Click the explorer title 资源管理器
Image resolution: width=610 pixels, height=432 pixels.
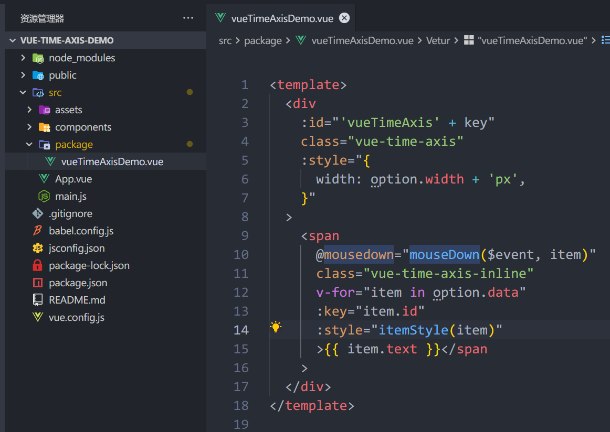click(42, 18)
